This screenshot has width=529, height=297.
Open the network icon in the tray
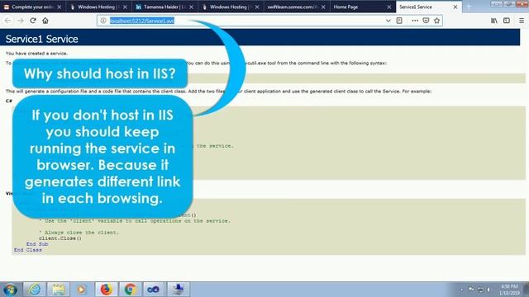coord(480,290)
